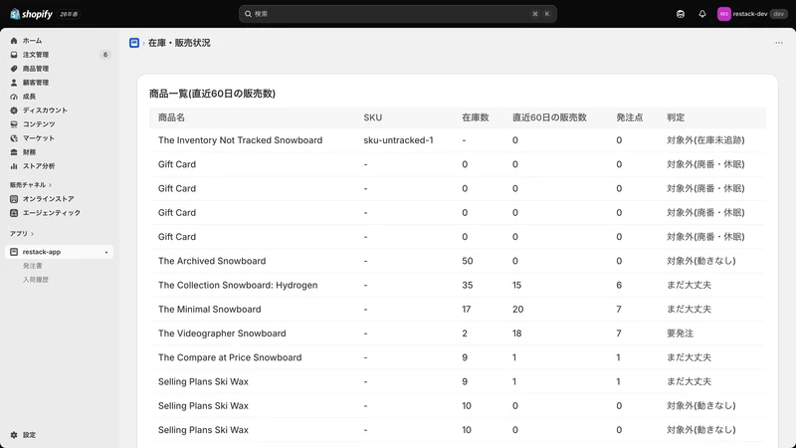The image size is (796, 448).
Task: Click the dev badge beside restack-dev
Action: pyautogui.click(x=778, y=14)
